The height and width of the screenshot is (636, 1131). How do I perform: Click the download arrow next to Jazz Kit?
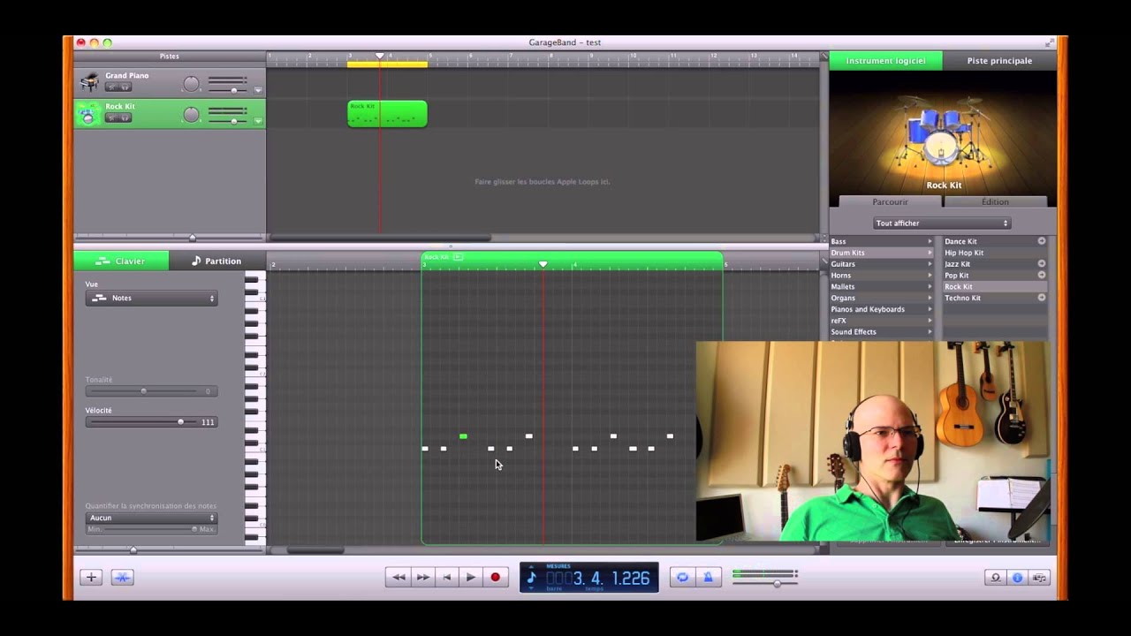tap(1042, 264)
